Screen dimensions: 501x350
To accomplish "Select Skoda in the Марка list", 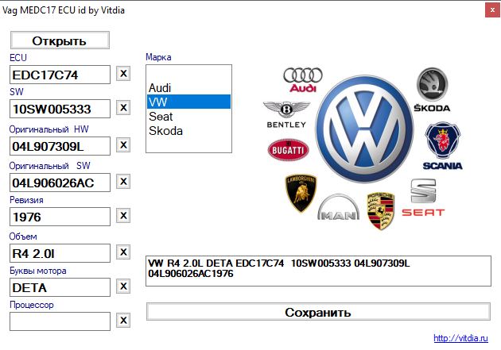I will (188, 131).
